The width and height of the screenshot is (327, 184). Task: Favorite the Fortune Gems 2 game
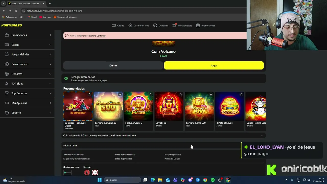pyautogui.click(x=150, y=94)
